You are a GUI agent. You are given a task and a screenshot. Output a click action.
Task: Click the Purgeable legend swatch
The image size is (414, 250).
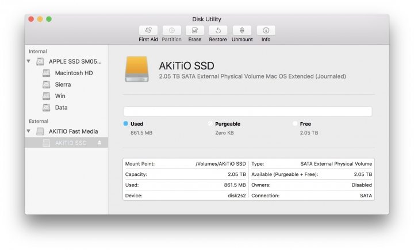(x=210, y=123)
